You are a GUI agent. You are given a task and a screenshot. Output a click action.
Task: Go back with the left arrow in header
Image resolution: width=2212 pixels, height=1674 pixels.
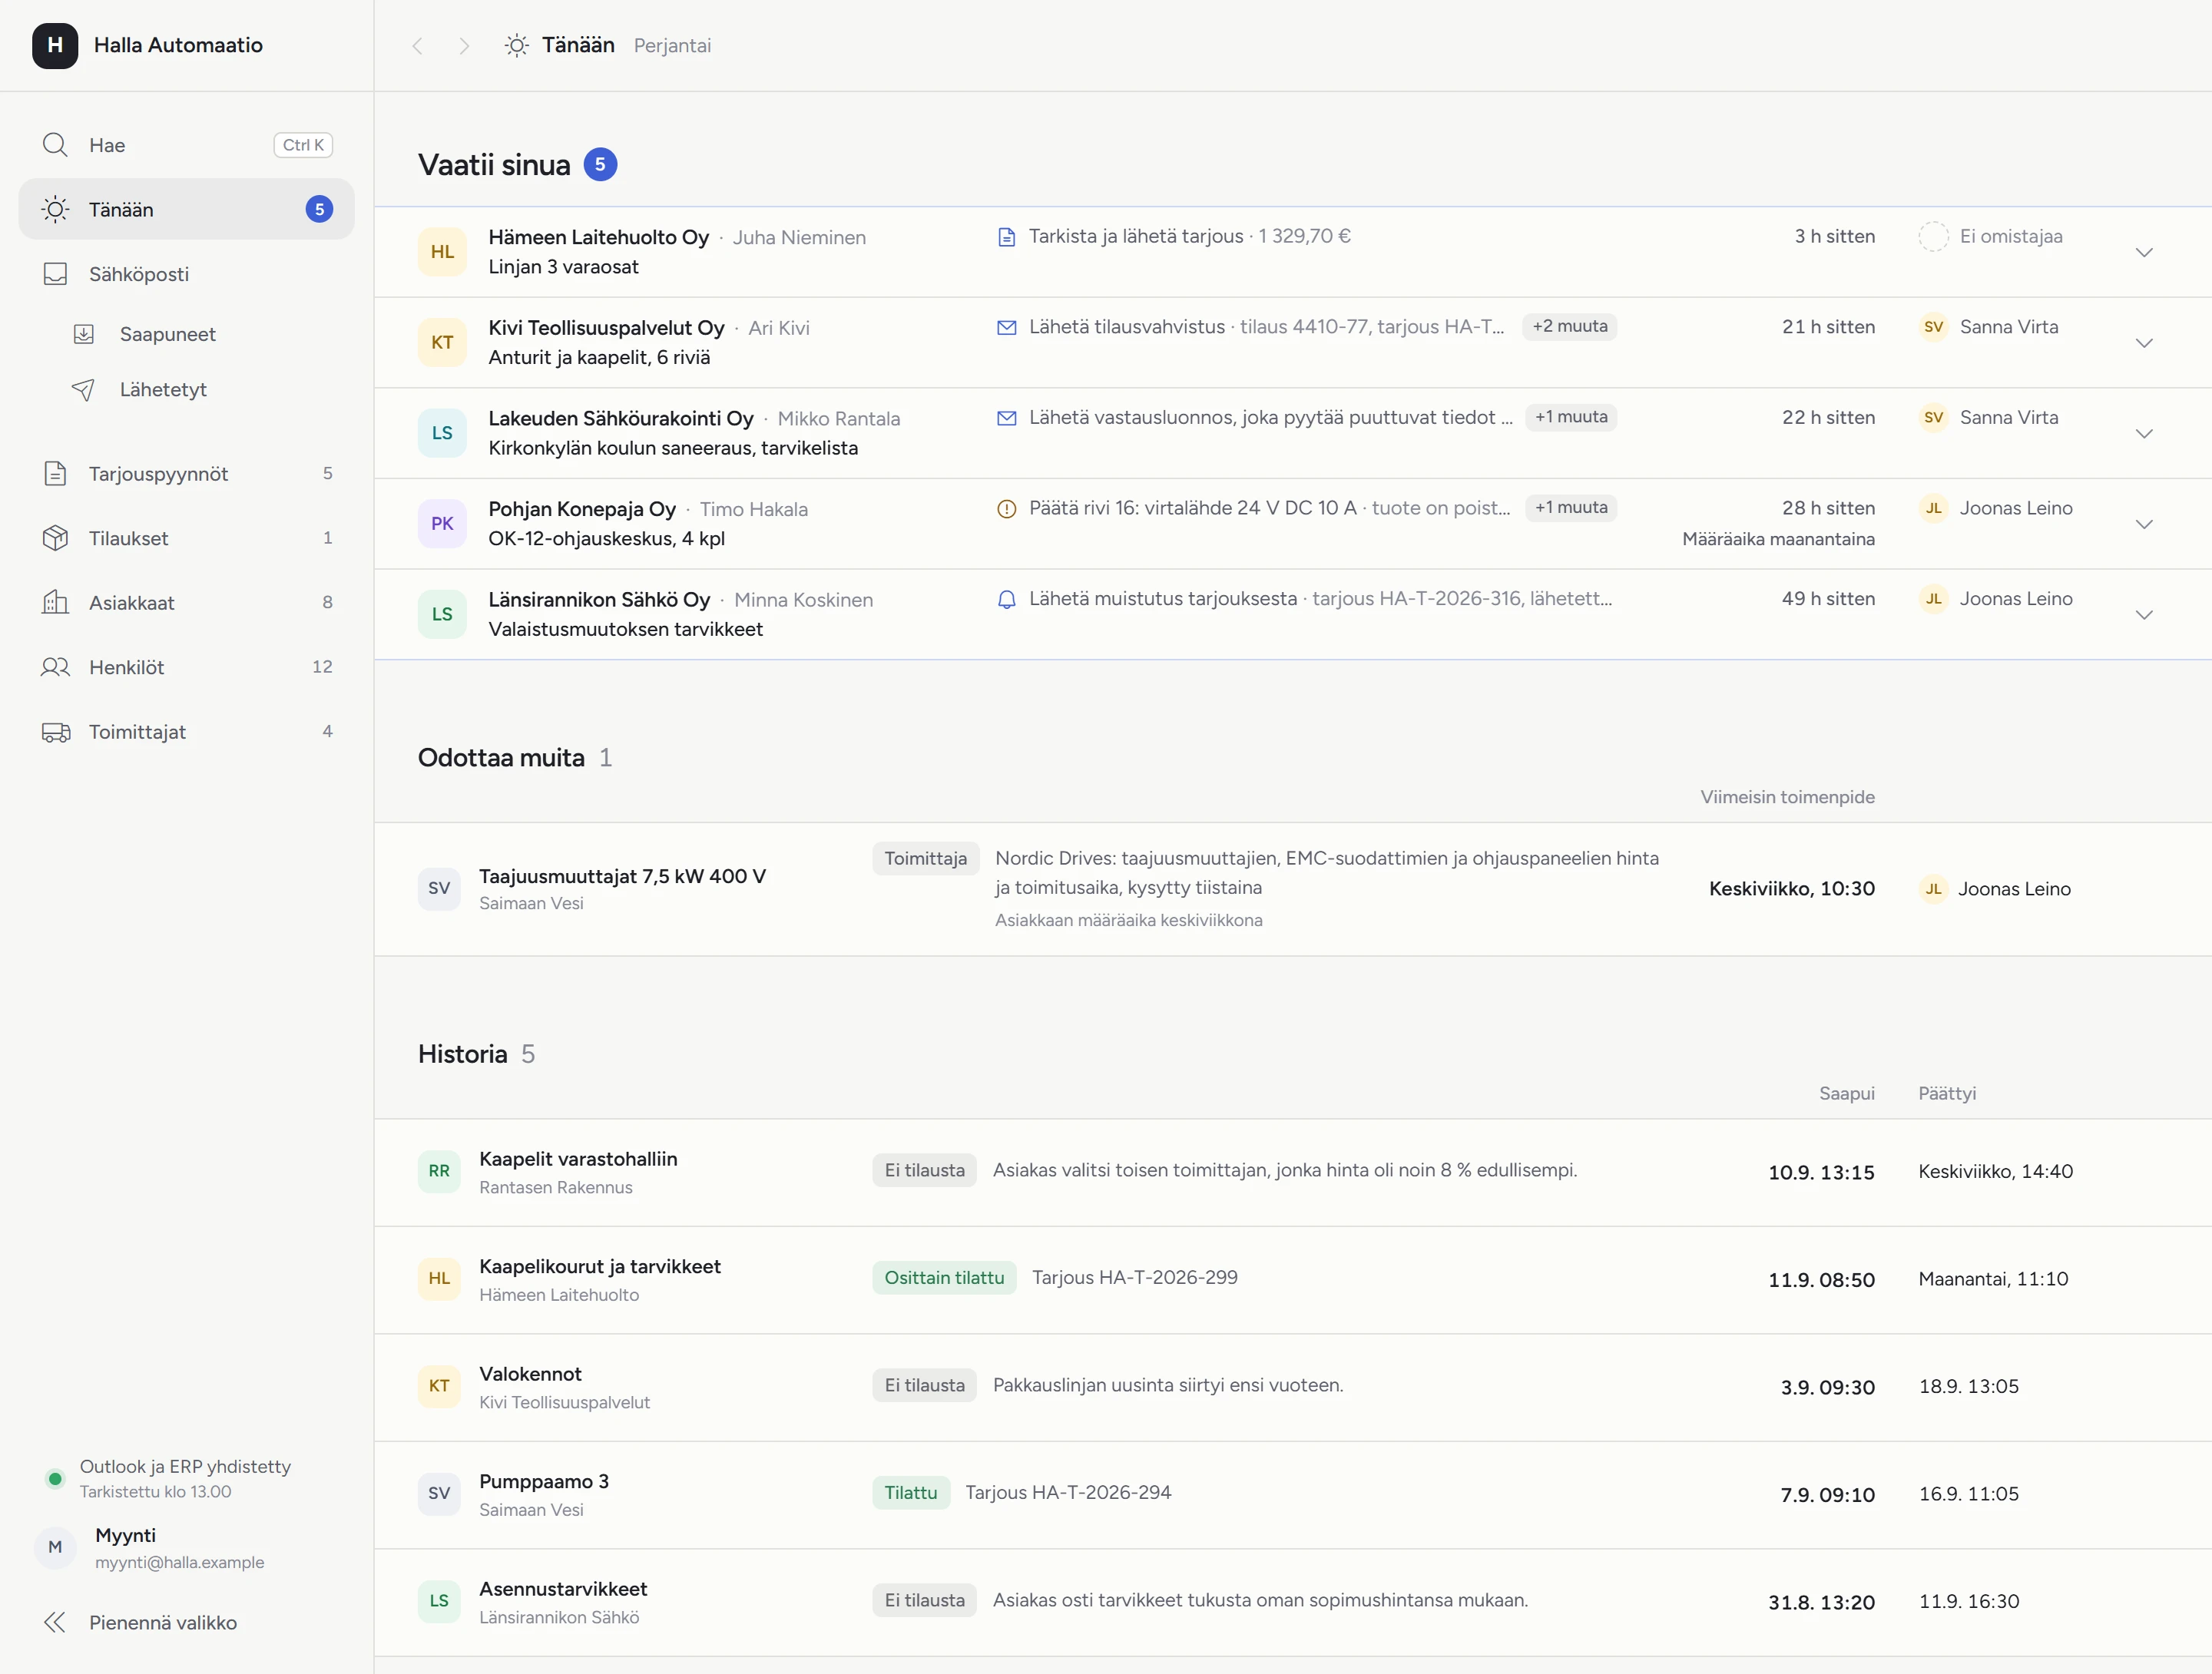click(418, 46)
